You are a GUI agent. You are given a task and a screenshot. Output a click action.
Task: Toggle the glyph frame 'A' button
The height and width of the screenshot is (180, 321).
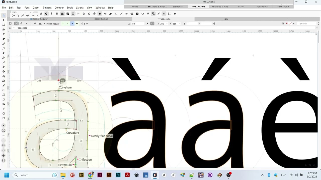coord(16,23)
